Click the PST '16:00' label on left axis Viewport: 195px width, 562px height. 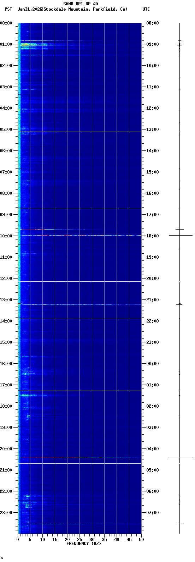tap(6, 364)
